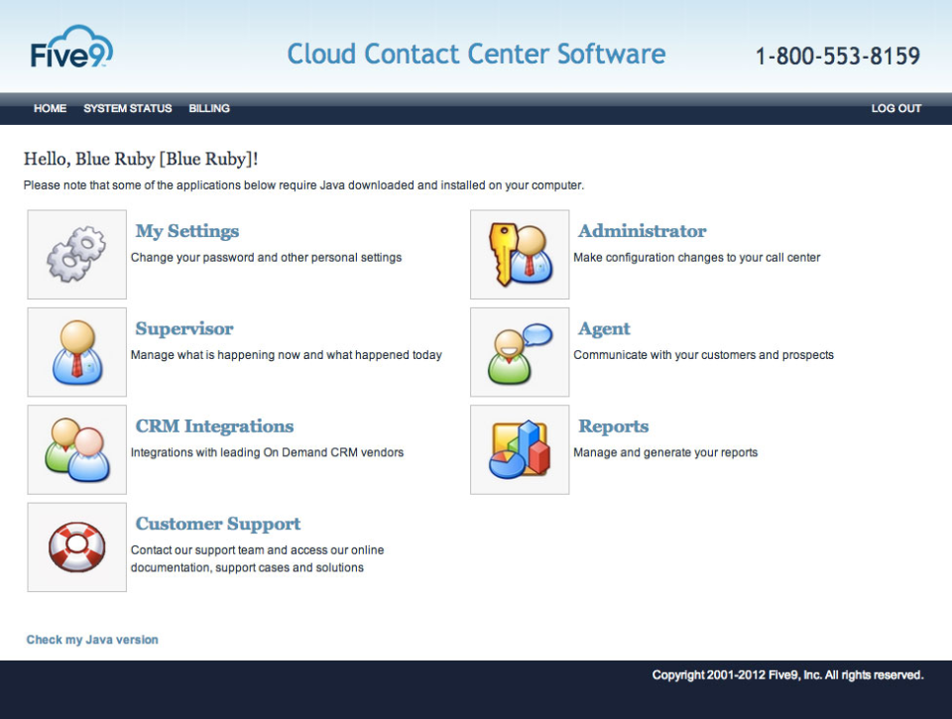Viewport: 952px width, 719px height.
Task: Open the BILLING menu item
Action: tap(209, 109)
